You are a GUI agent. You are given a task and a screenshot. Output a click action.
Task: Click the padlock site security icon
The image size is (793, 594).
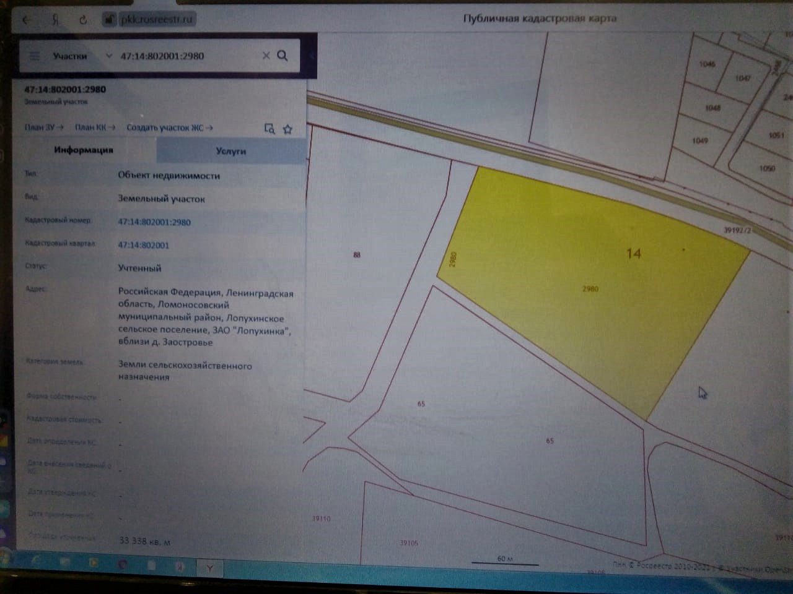110,20
